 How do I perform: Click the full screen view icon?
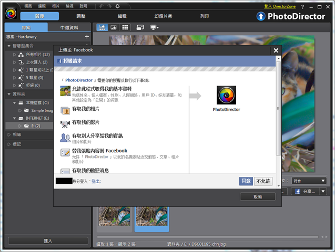click(140, 27)
